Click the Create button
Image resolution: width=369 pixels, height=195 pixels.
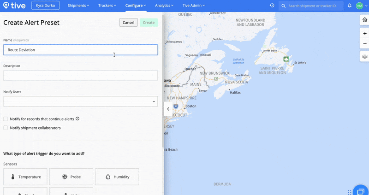coord(149,23)
